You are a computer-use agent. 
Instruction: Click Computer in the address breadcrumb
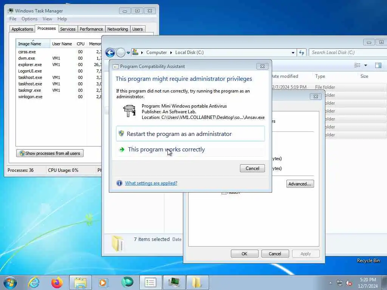pyautogui.click(x=156, y=52)
